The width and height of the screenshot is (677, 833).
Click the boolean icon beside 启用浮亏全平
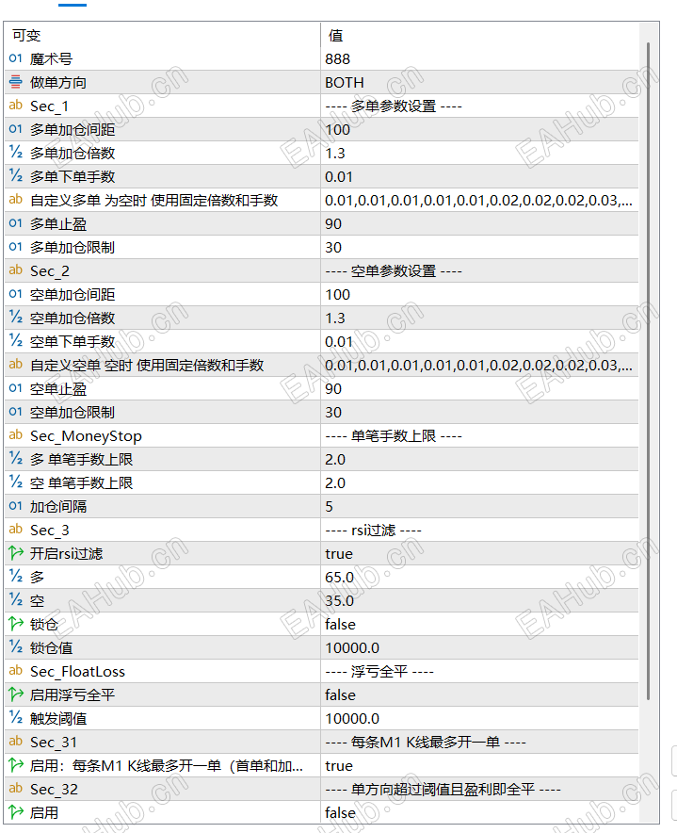pos(16,694)
